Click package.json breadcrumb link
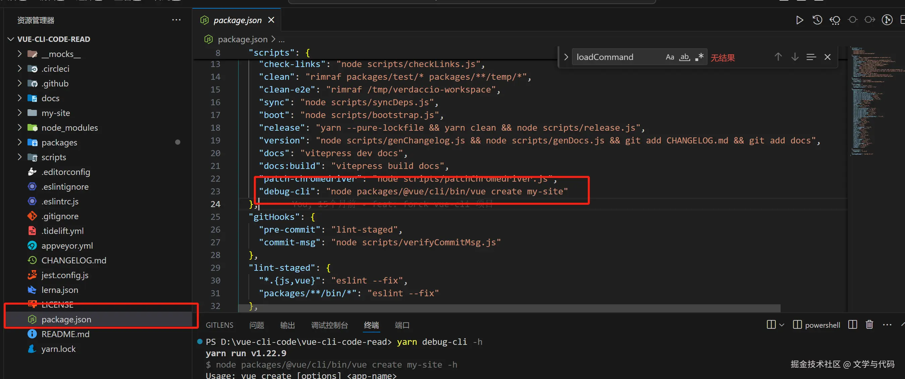This screenshot has width=905, height=379. coord(242,39)
